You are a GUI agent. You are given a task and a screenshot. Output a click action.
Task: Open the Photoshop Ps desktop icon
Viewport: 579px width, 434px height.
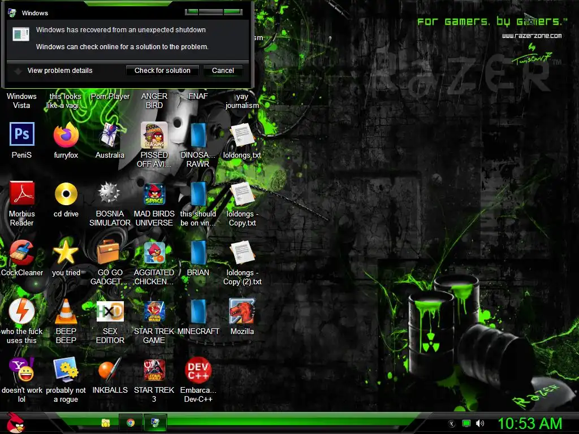[x=22, y=134]
